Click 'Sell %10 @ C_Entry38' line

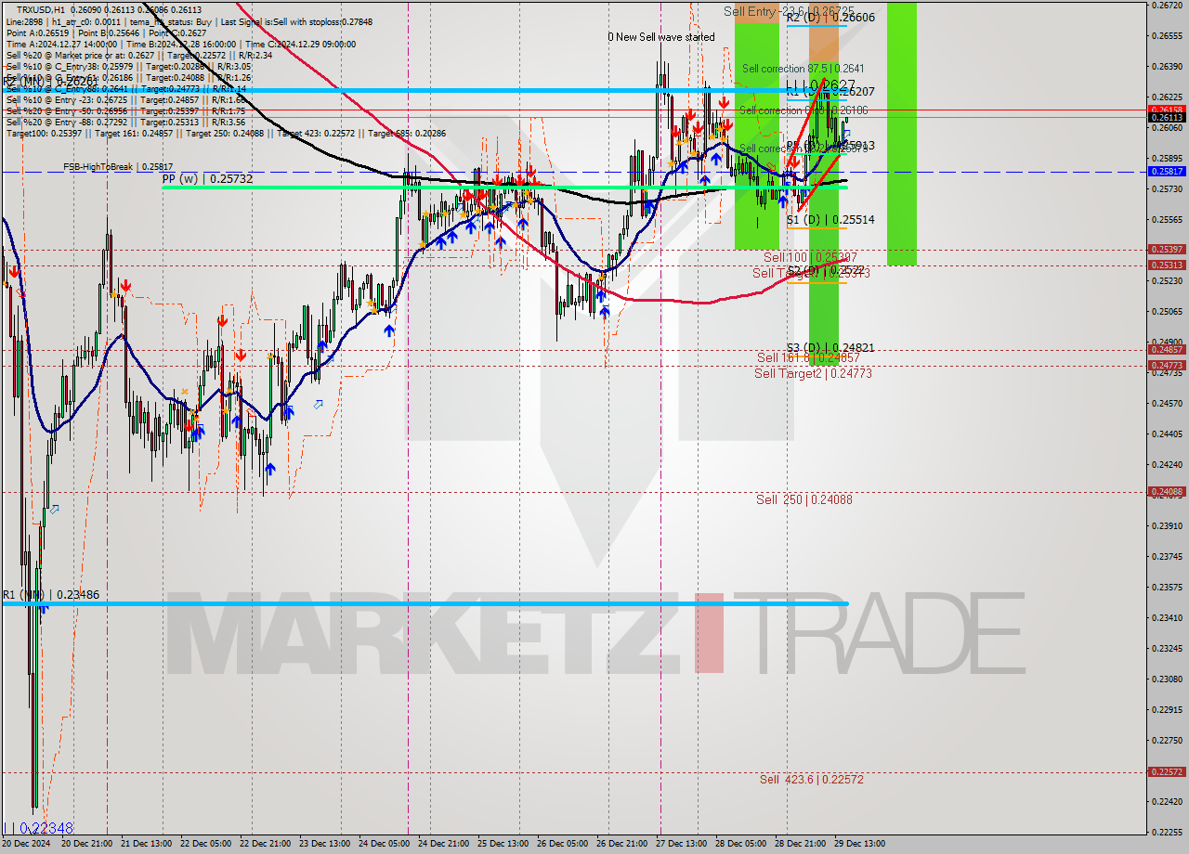[128, 66]
